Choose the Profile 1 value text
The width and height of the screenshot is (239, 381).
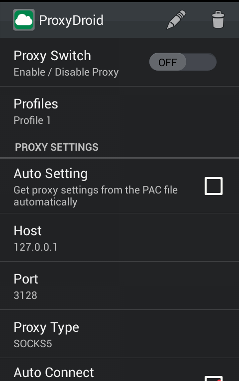click(x=32, y=120)
